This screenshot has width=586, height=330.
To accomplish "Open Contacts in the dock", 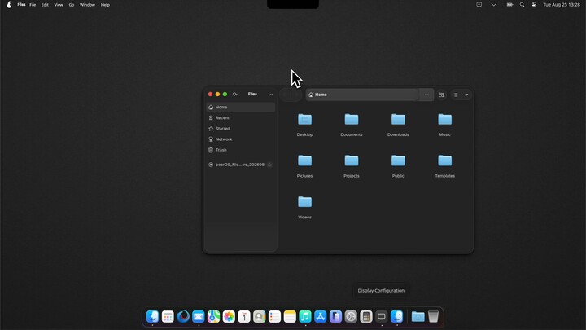I will tap(260, 316).
